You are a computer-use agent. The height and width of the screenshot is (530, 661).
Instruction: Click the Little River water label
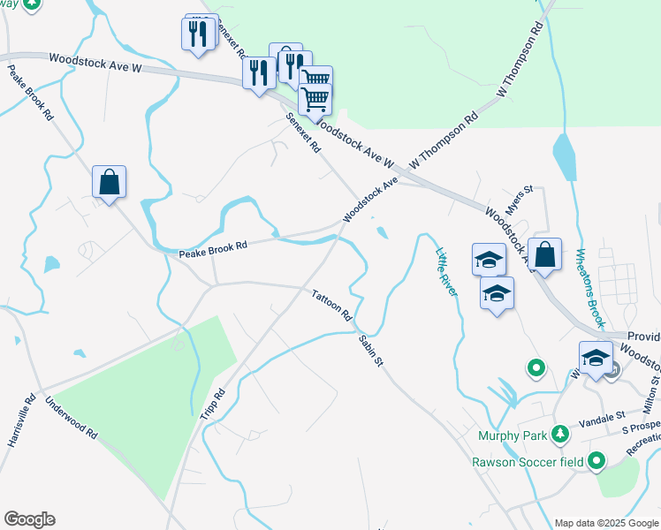[446, 272]
